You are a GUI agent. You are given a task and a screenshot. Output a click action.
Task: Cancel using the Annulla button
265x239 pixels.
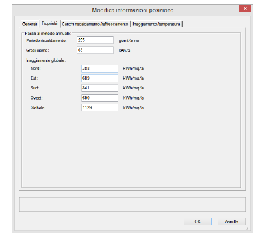click(x=231, y=222)
